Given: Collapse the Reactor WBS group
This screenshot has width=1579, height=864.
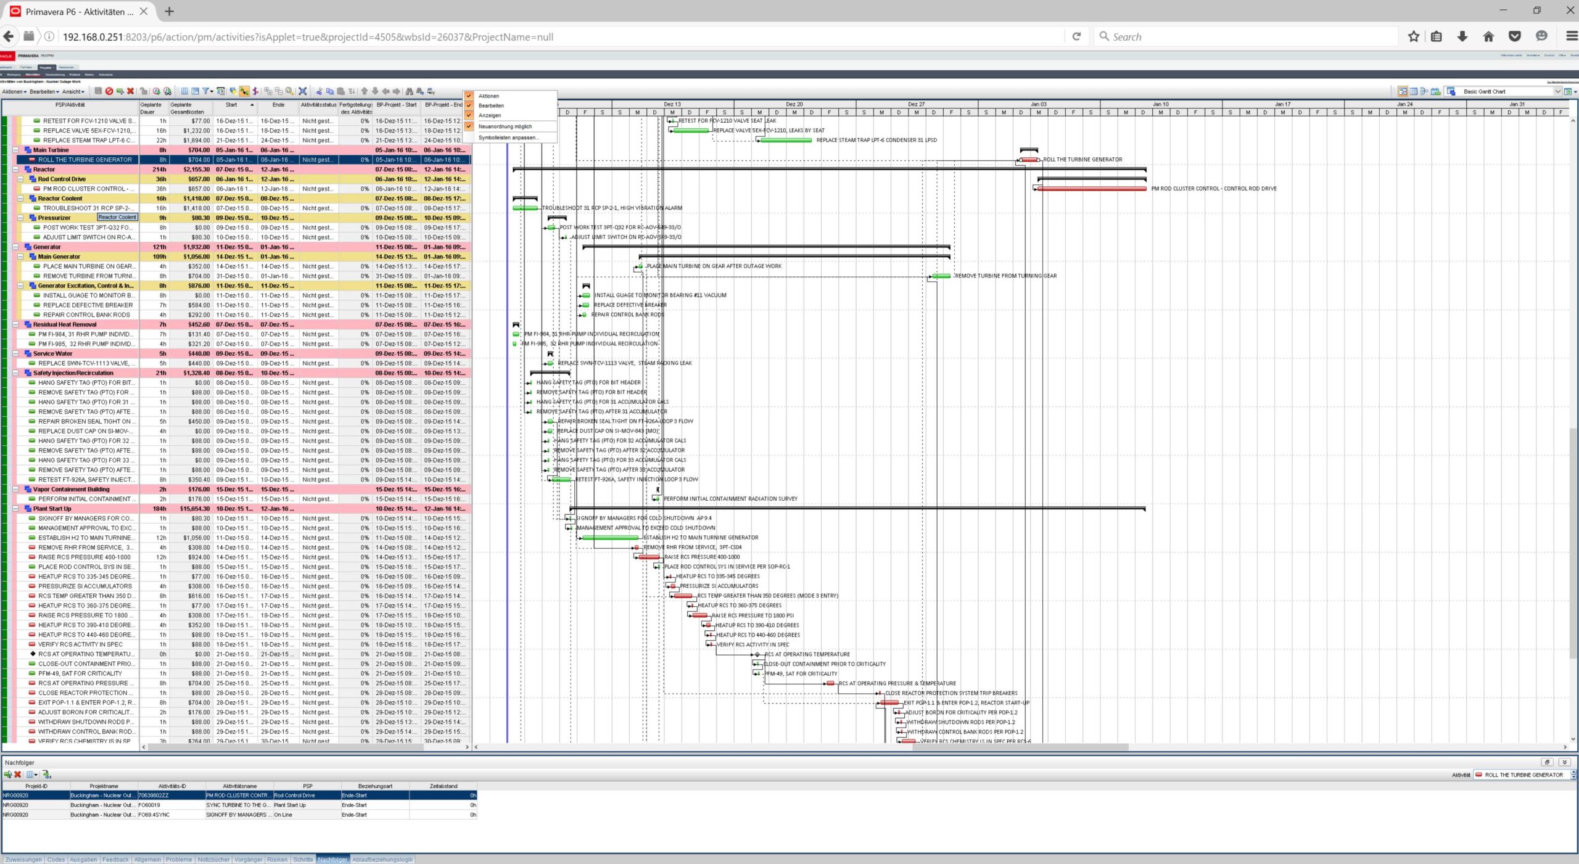Looking at the screenshot, I should [15, 169].
